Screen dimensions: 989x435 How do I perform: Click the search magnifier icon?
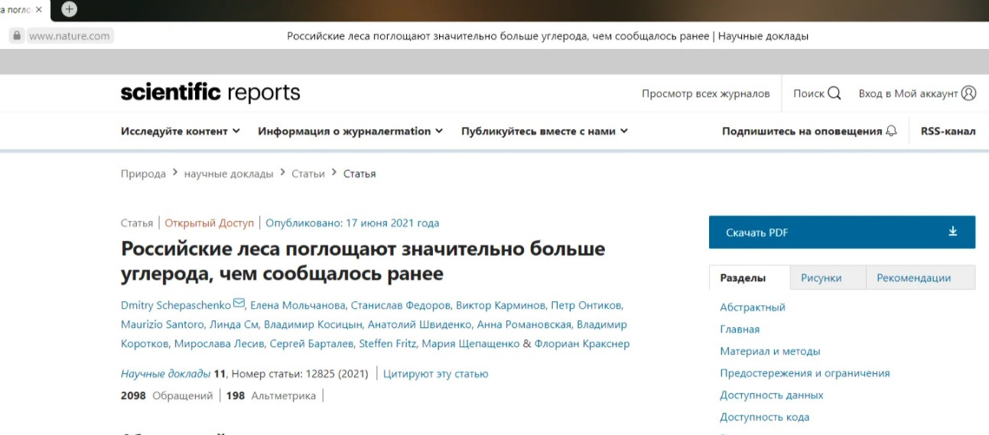[x=834, y=93]
